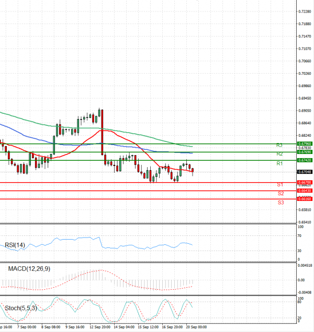
Task: Click the MACD(12,26,9) indicator label
Action: pos(29,269)
